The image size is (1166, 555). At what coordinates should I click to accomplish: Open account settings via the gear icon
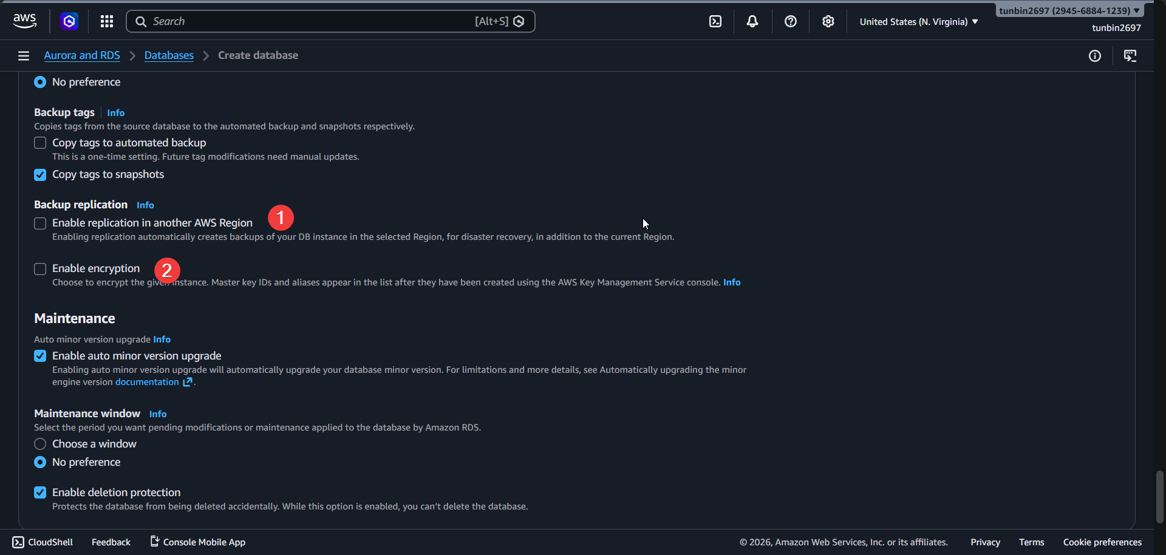828,21
